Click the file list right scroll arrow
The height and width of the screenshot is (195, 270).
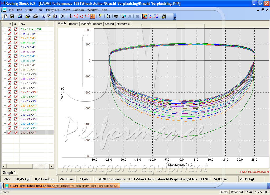(52, 166)
